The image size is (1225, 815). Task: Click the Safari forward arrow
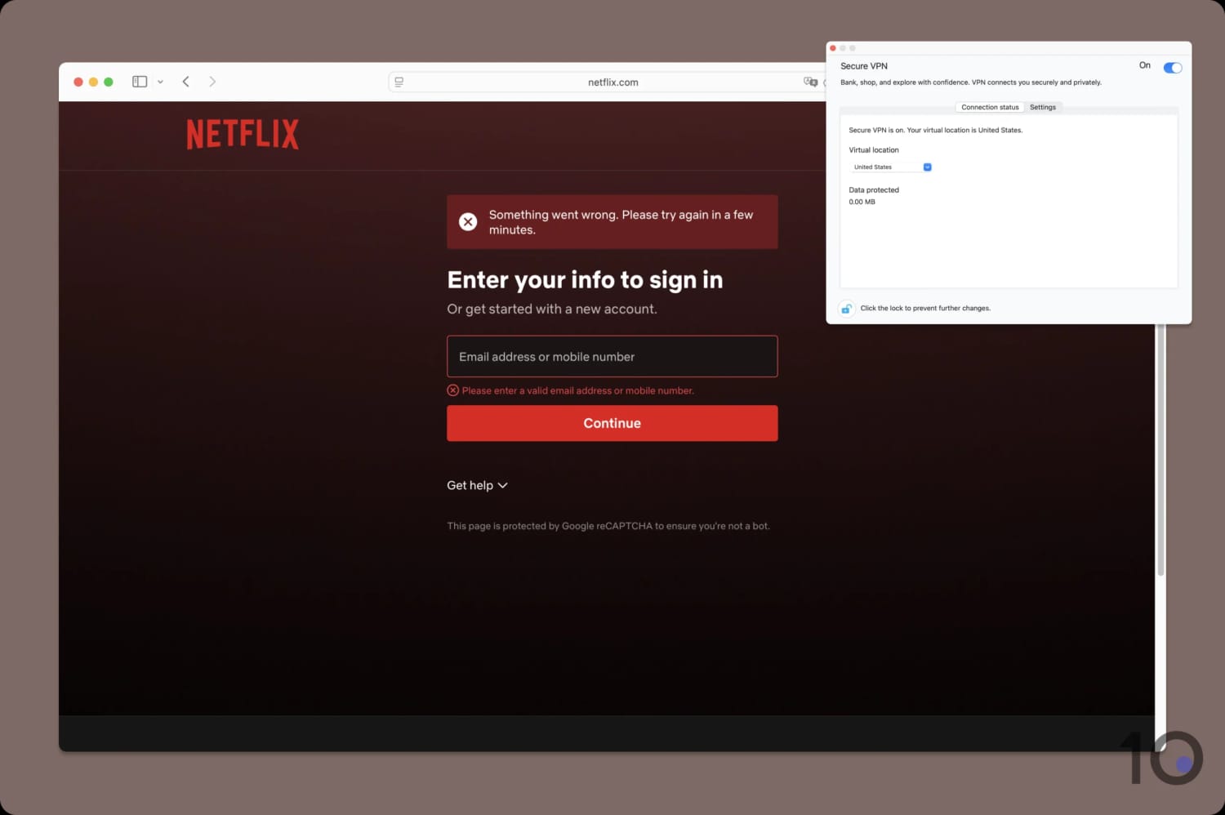[x=212, y=82]
